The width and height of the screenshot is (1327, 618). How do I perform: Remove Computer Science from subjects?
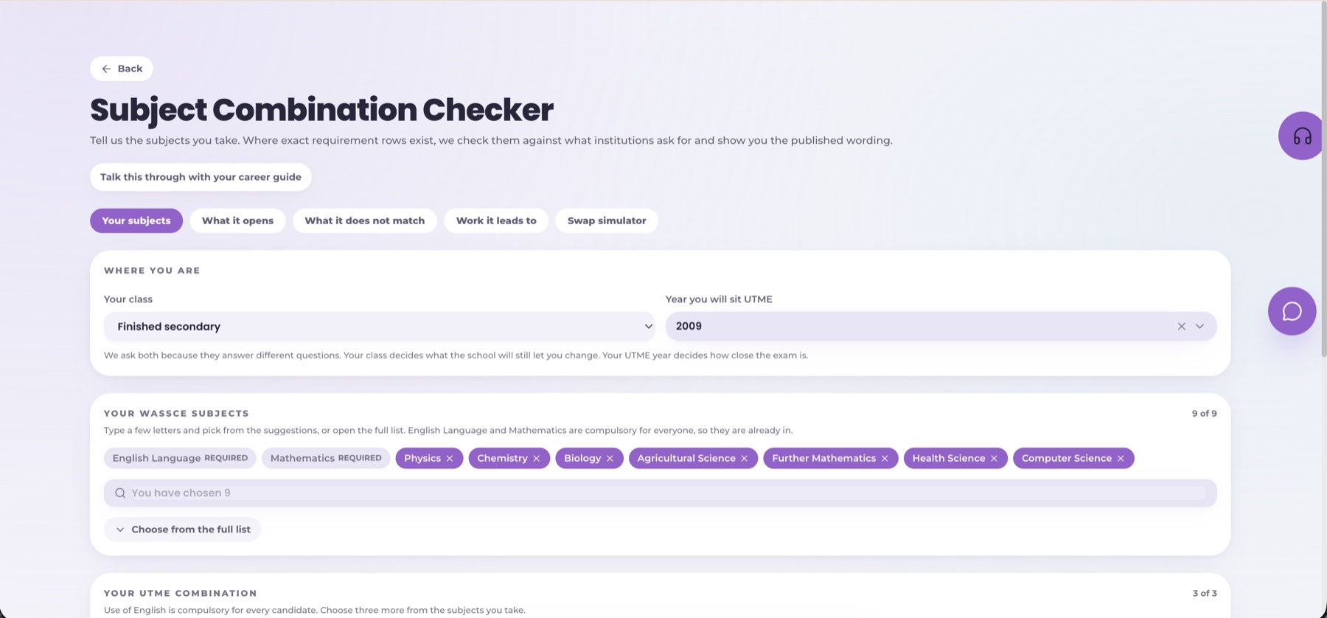[1121, 459]
